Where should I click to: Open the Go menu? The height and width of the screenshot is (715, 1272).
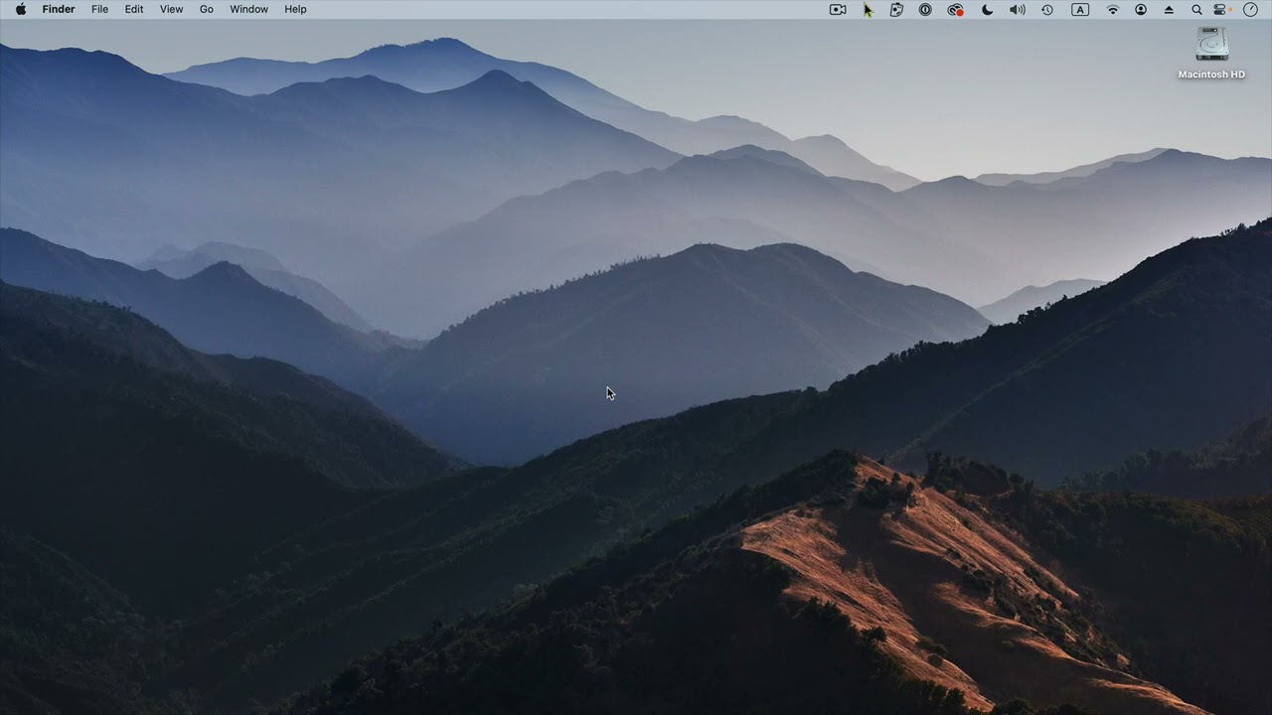click(x=207, y=9)
